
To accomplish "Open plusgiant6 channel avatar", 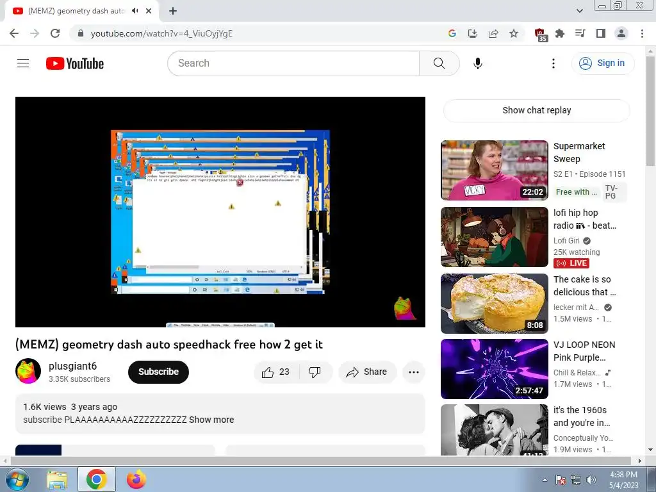I will click(x=28, y=371).
